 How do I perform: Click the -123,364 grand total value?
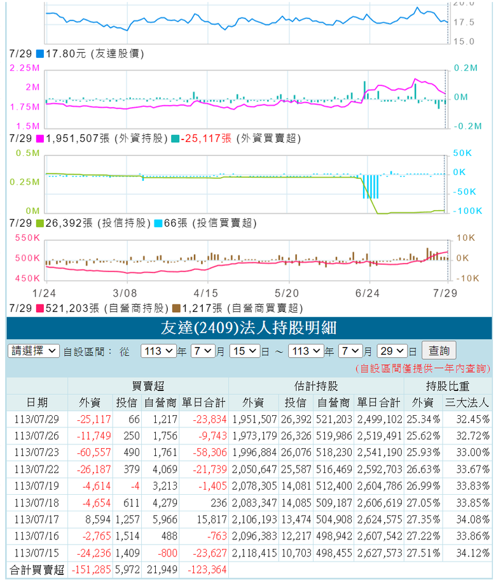click(x=207, y=570)
